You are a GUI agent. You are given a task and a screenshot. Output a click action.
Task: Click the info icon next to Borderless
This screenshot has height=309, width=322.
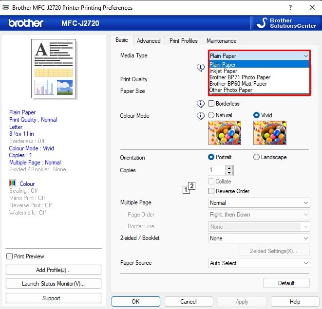coord(201,104)
